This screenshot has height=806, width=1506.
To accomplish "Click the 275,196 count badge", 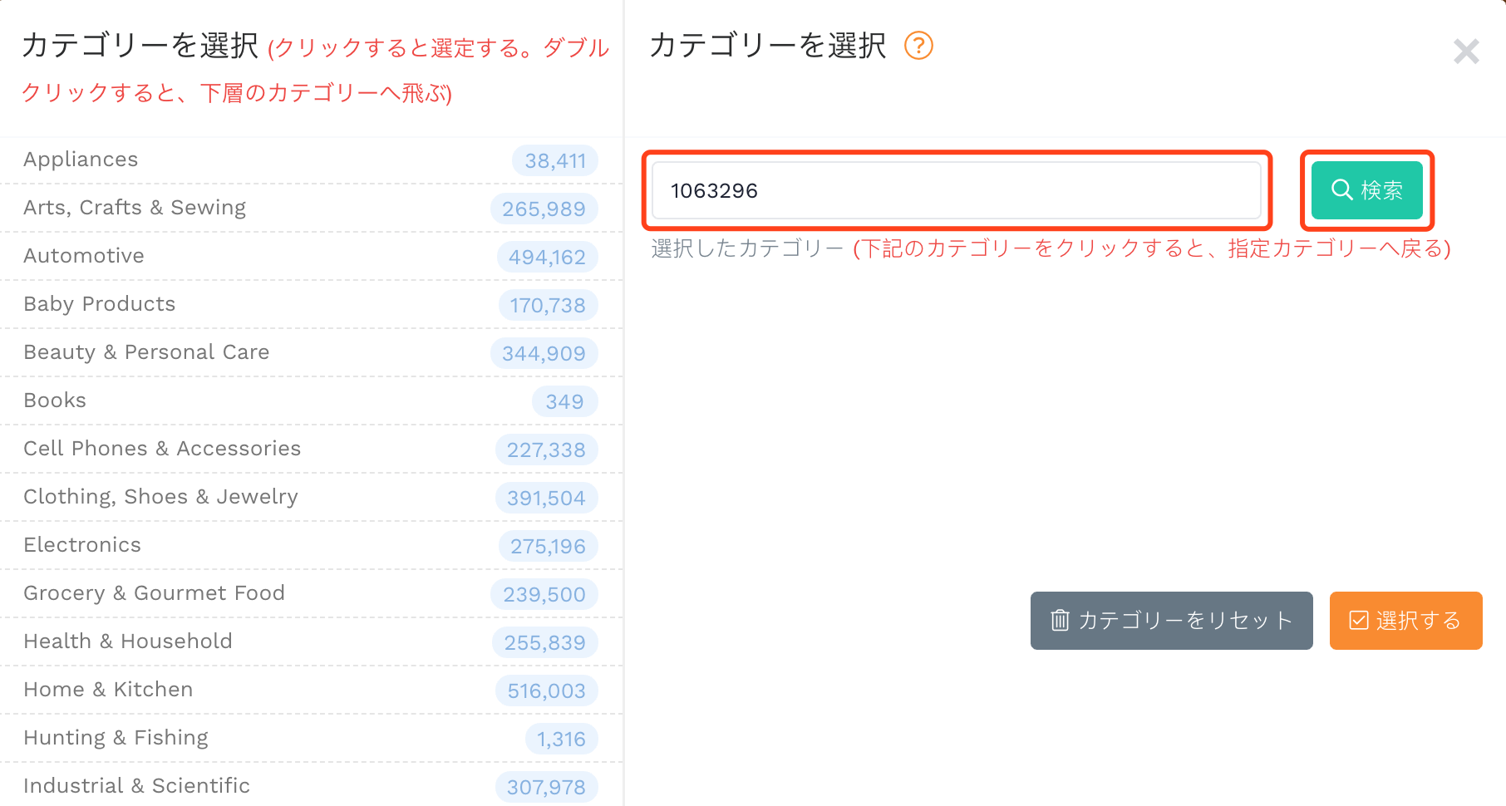I will (549, 546).
